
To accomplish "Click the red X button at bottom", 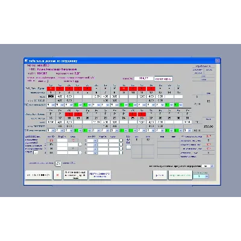I will (58, 175).
